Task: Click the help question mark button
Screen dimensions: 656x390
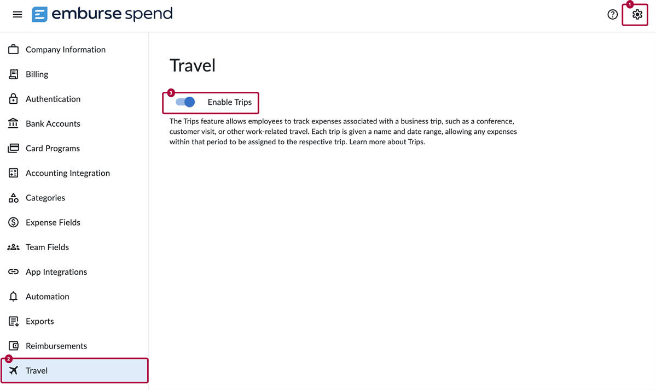Action: click(x=612, y=14)
